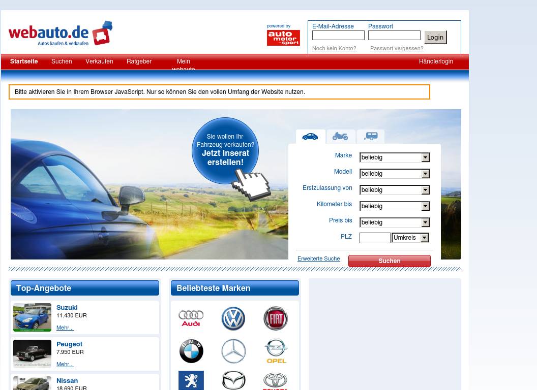Click the Opel brand logo
This screenshot has width=537, height=390.
(x=276, y=351)
